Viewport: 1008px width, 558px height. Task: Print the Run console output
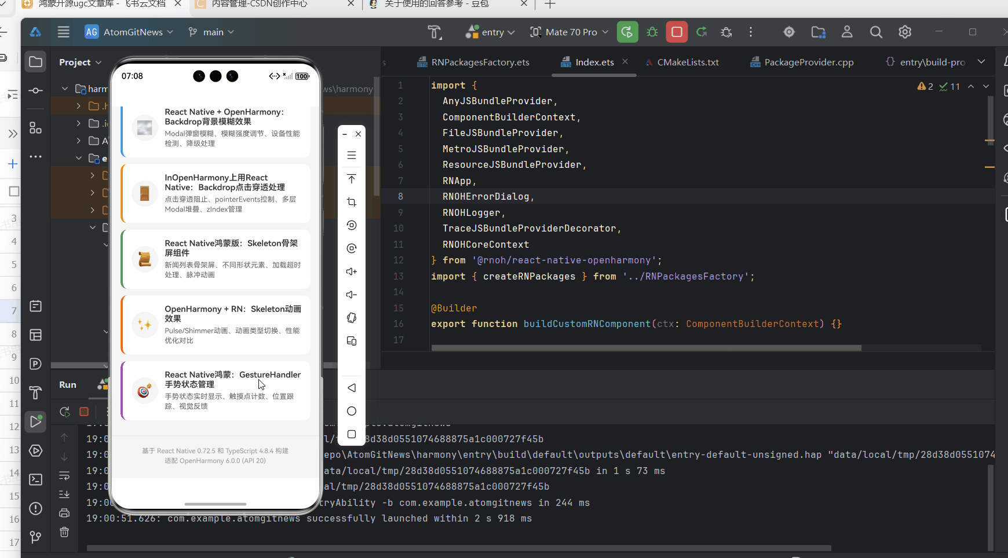click(64, 513)
